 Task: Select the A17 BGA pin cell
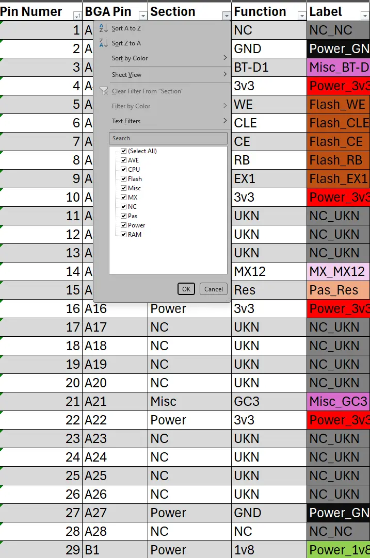click(115, 327)
